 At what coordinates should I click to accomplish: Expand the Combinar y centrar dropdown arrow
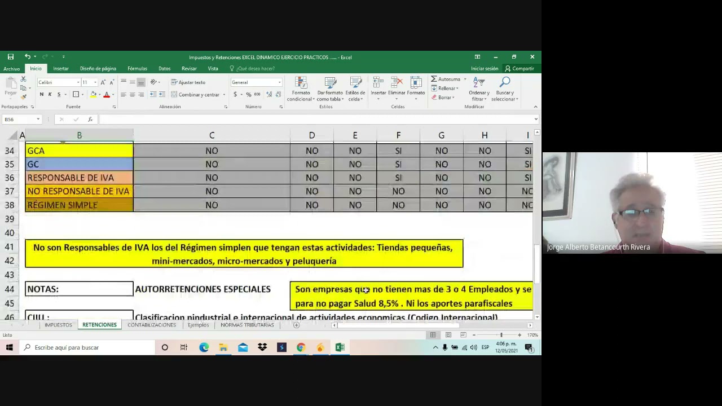(x=223, y=95)
